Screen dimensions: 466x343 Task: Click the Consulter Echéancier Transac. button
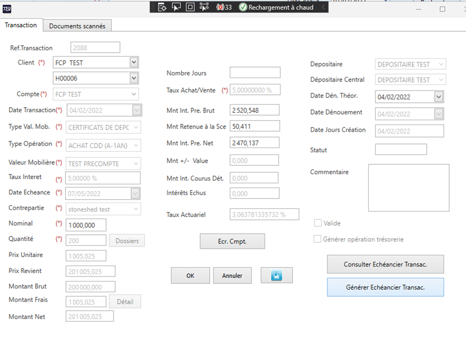tap(386, 264)
